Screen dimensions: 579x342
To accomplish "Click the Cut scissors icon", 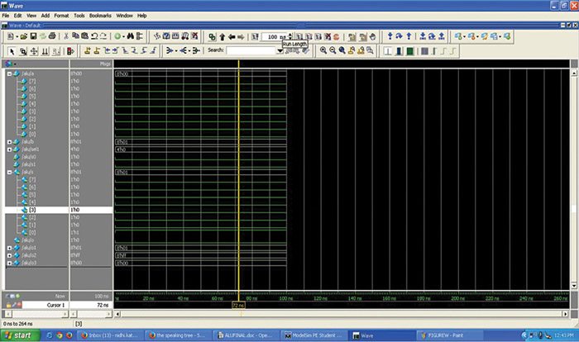I will pyautogui.click(x=65, y=36).
